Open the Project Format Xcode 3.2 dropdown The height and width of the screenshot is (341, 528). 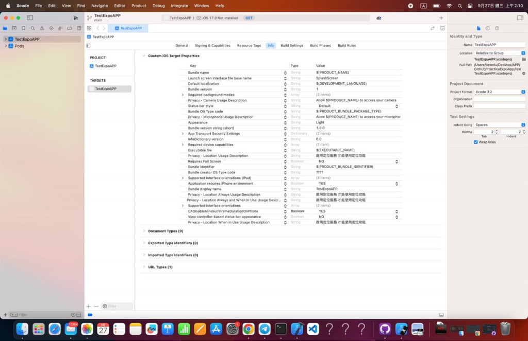click(x=499, y=92)
